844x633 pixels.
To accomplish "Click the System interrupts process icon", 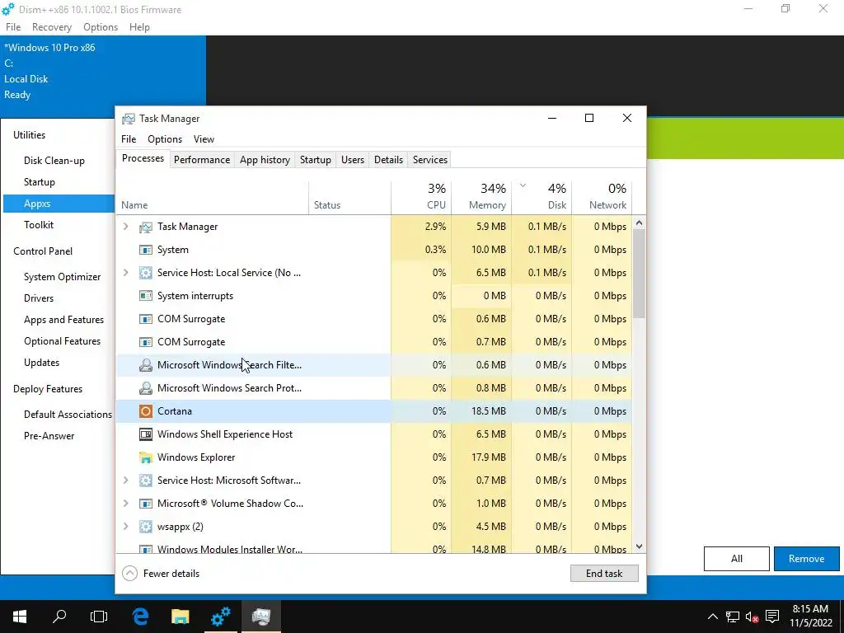I will (x=145, y=296).
